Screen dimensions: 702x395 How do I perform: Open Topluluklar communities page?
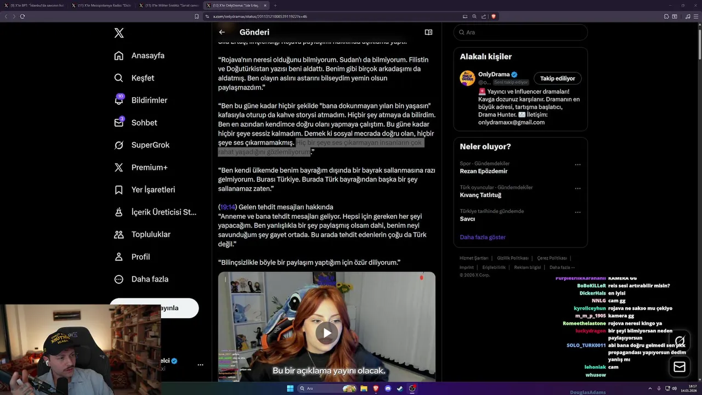142,234
